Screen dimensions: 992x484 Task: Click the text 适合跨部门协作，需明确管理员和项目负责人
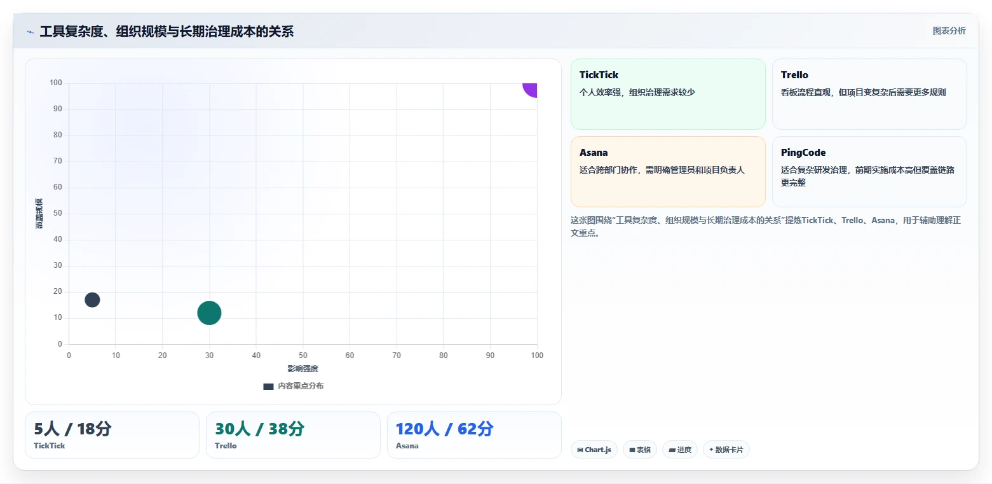662,170
